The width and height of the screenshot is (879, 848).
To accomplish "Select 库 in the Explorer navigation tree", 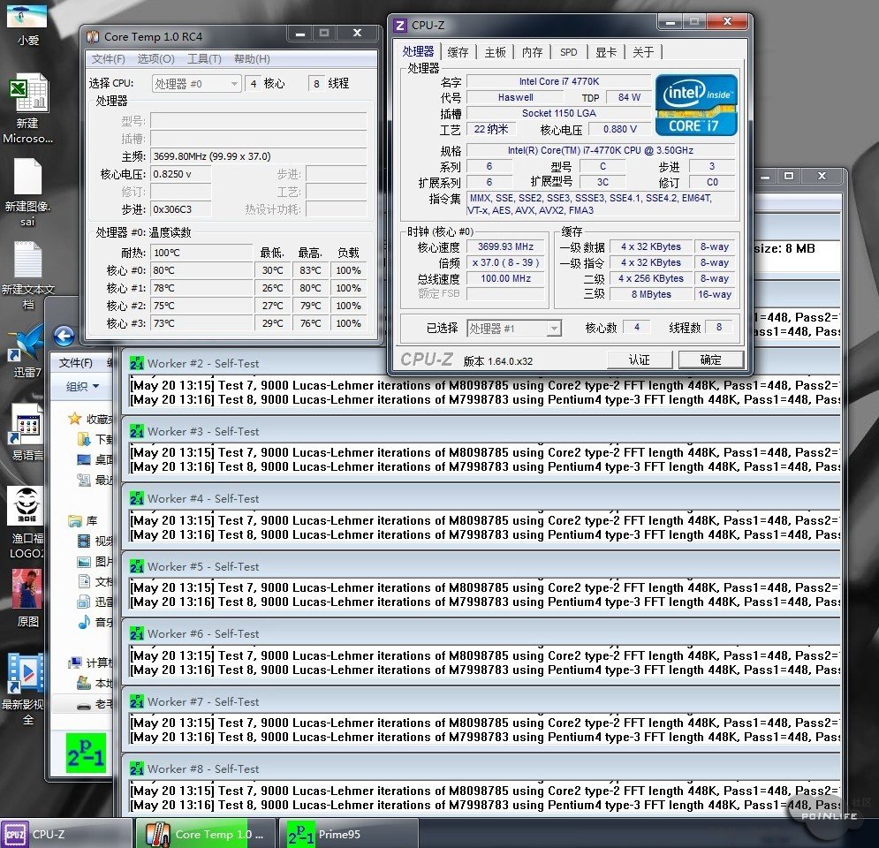I will 83,520.
